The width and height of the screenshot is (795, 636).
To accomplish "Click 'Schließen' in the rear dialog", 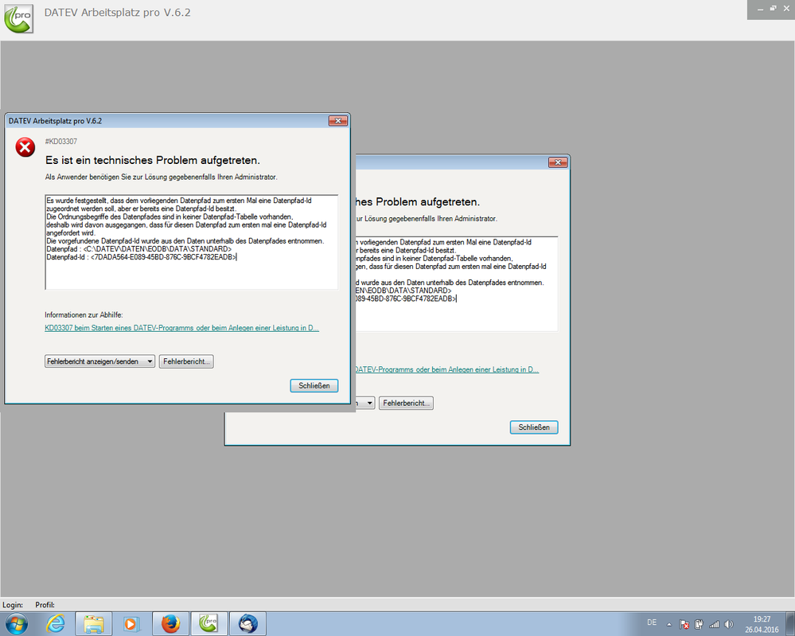I will coord(534,427).
